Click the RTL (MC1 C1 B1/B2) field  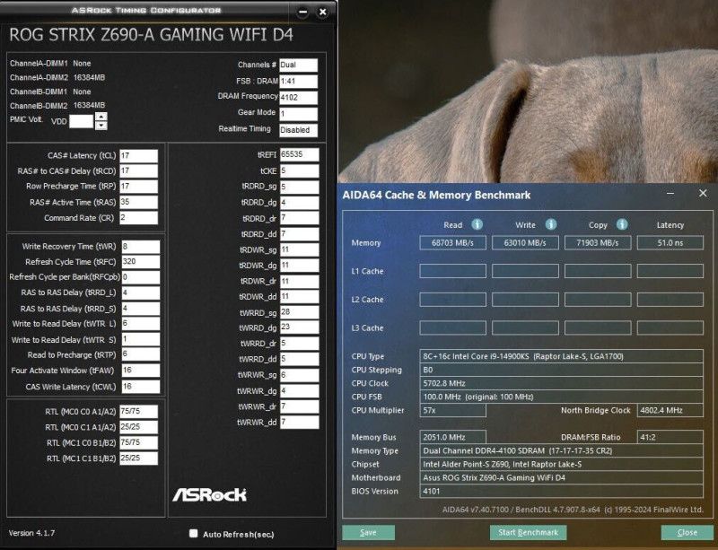tap(139, 458)
